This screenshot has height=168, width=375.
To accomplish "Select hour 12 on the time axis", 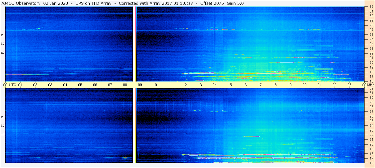I will (x=185, y=85).
